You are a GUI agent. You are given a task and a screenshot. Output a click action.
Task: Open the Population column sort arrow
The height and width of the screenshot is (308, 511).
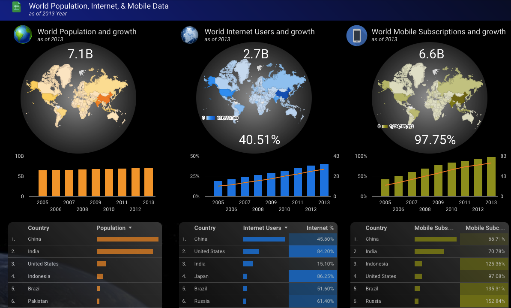(x=130, y=228)
